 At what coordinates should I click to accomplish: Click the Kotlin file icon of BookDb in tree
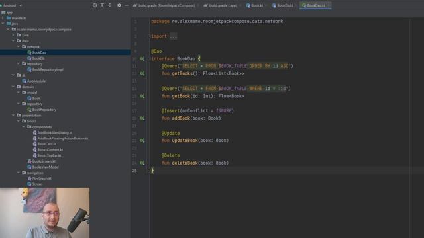click(29, 58)
